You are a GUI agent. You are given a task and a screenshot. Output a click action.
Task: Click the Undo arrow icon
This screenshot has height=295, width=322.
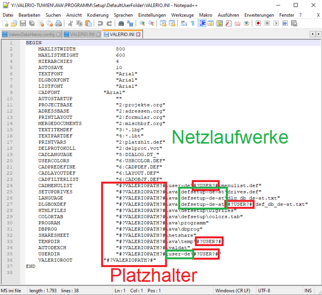pos(100,24)
